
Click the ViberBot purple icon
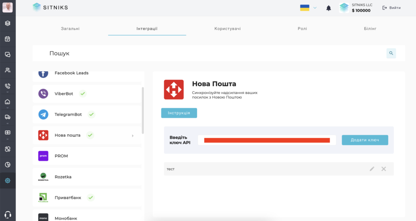[x=43, y=94]
